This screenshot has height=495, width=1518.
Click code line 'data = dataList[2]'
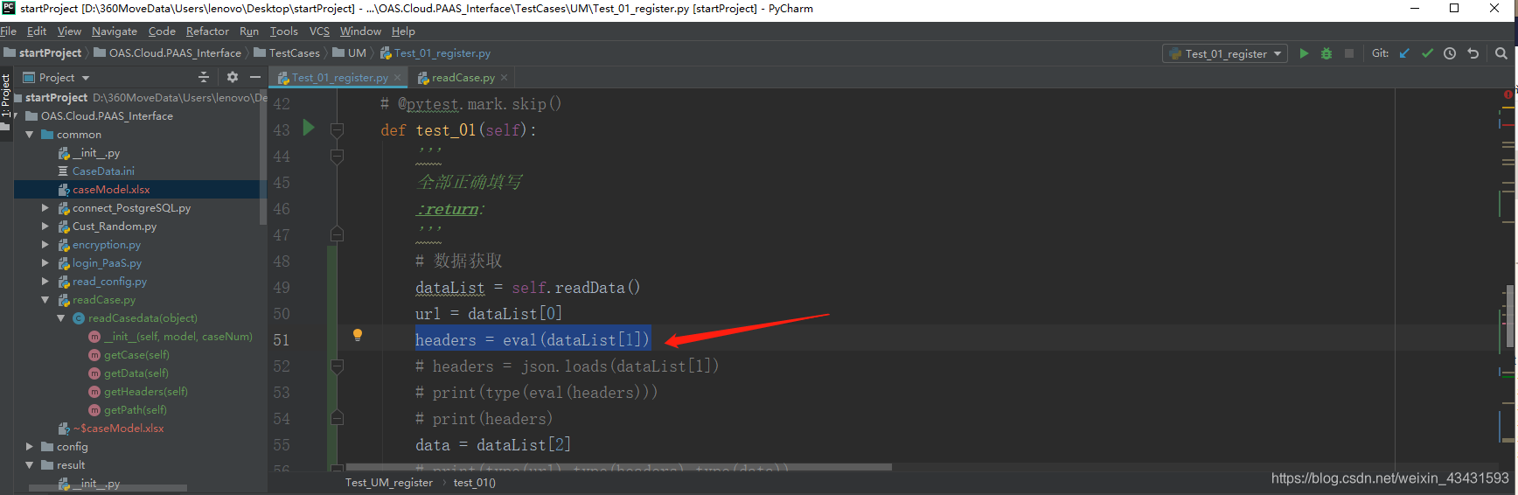point(493,445)
